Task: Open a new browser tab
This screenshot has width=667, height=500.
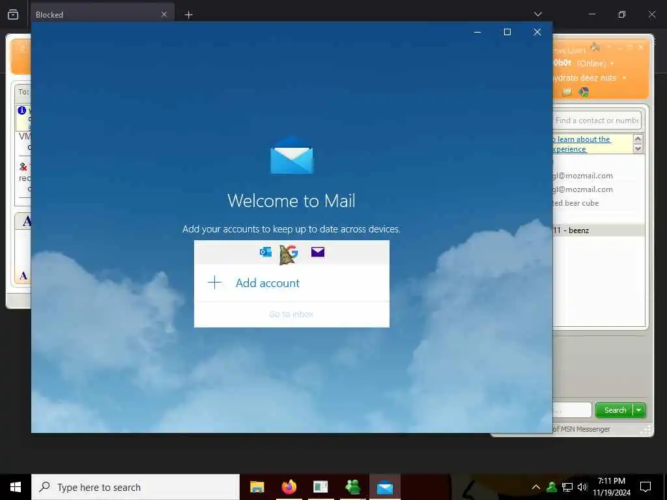Action: point(188,15)
